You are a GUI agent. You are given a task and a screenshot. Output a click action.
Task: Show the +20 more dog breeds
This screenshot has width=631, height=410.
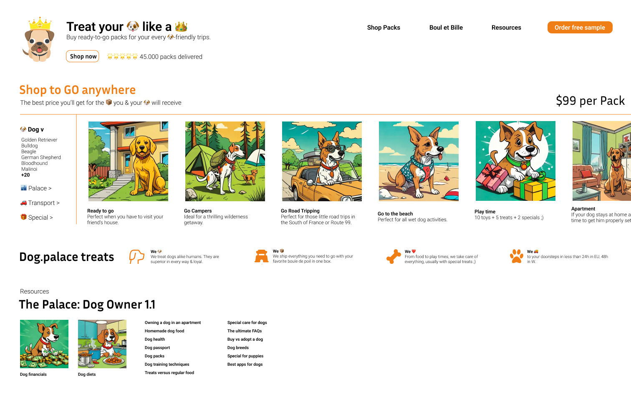pyautogui.click(x=25, y=175)
